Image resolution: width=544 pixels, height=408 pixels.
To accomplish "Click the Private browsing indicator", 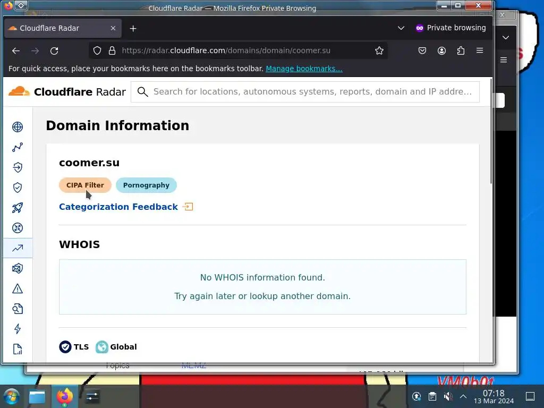I will tap(450, 28).
